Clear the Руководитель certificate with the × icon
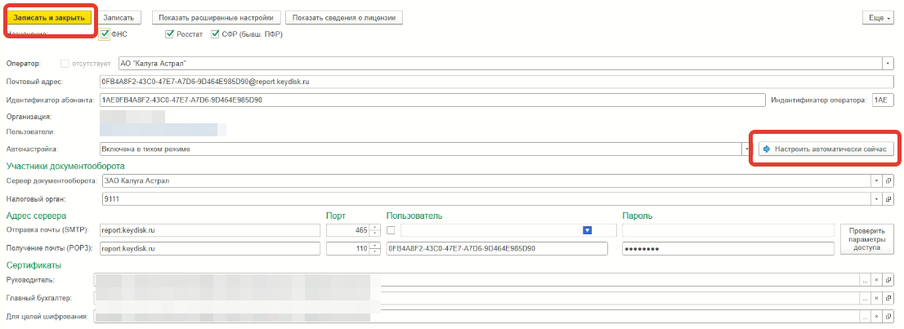The width and height of the screenshot is (904, 329). click(876, 280)
